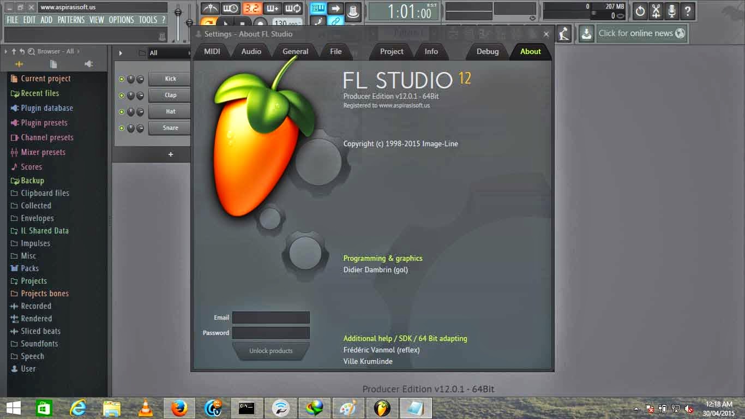Image resolution: width=745 pixels, height=419 pixels.
Task: Enable typing keyboard to piano icon
Action: [318, 9]
